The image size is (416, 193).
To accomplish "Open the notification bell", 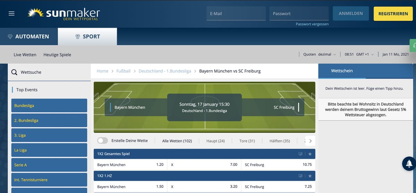I will 409,164.
